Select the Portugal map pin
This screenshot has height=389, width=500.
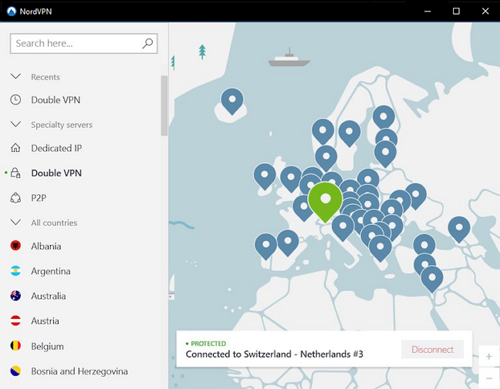tap(265, 246)
